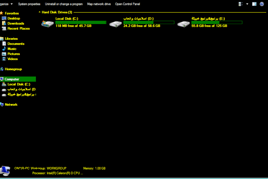Open Pictures library in the sidebar

(x=13, y=54)
